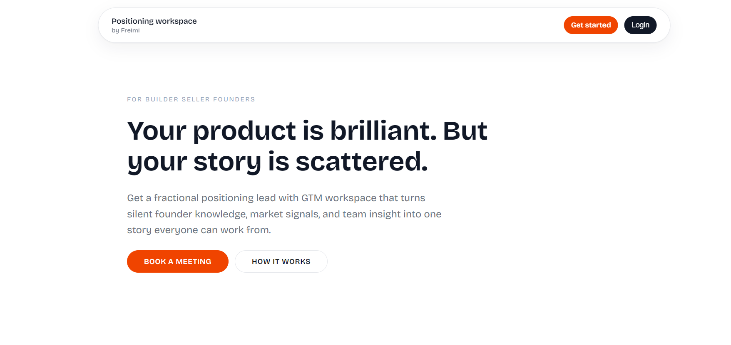The height and width of the screenshot is (345, 731).
Task: Click the word "FOUNDERS" in the small label
Action: [234, 99]
